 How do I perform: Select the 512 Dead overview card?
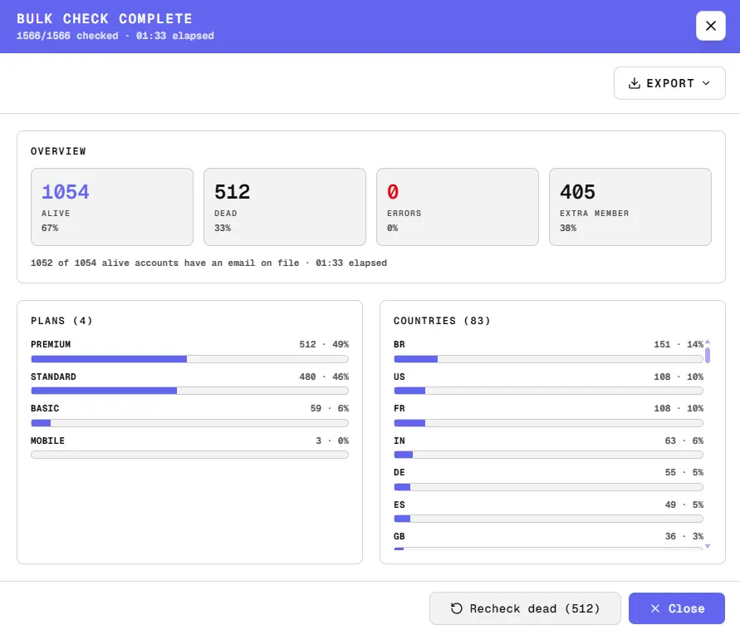click(285, 207)
